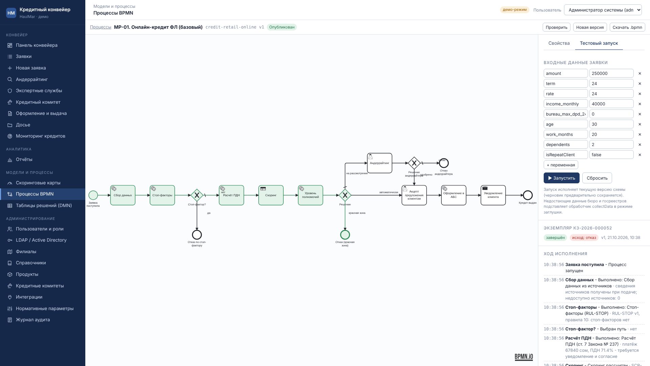
Task: Select the Скоринг task node on the diagram
Action: click(x=271, y=195)
